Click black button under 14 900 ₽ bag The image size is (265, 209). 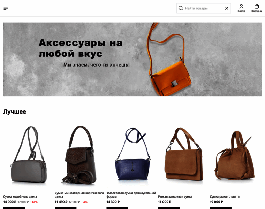coord(14,208)
